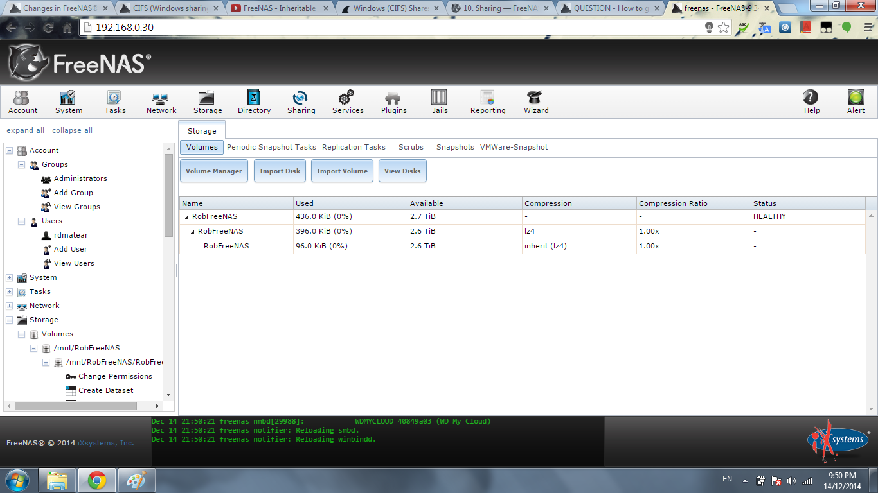Click the horizontal scrollbar of the tree

[76, 406]
